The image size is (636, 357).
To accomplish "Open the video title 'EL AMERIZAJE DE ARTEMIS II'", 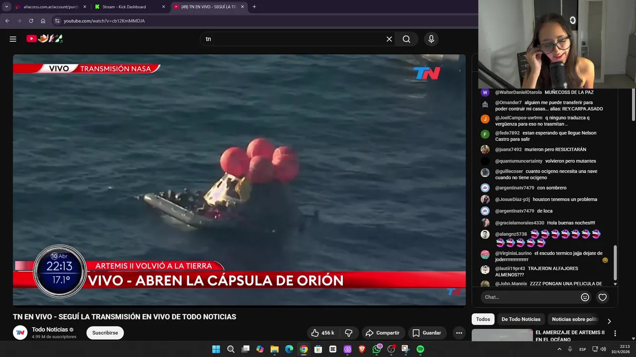I will [x=570, y=336].
